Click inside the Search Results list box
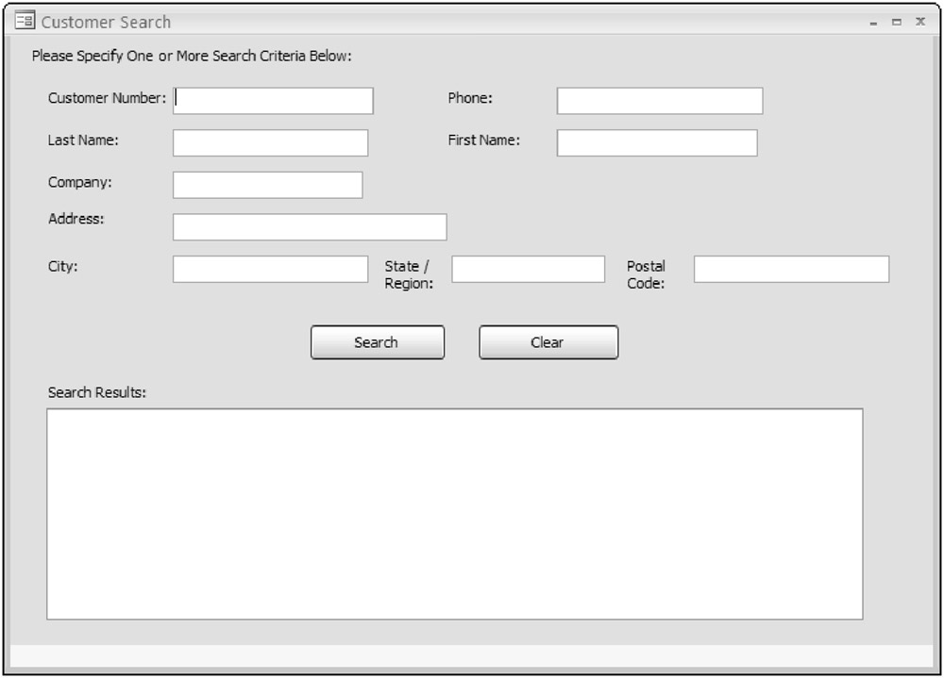 pos(454,514)
